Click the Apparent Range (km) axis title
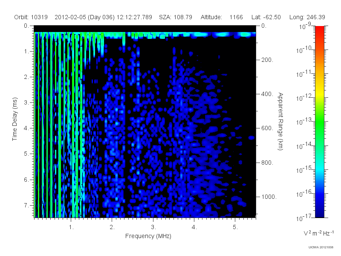The image size is (341, 256). click(280, 122)
